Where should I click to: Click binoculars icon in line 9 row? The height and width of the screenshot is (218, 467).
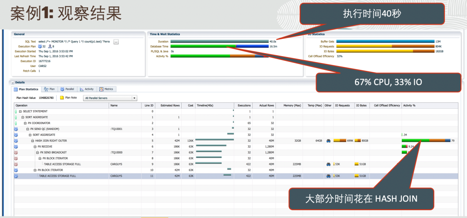click(329, 164)
